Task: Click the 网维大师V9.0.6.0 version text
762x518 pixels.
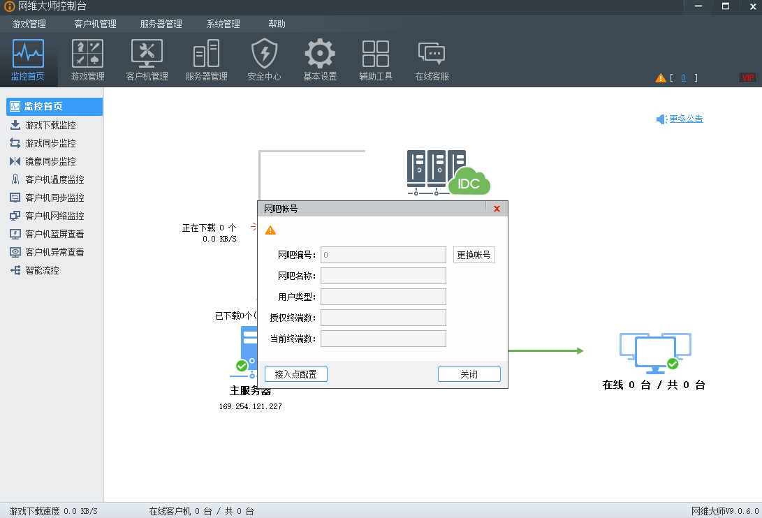Action: (x=724, y=511)
